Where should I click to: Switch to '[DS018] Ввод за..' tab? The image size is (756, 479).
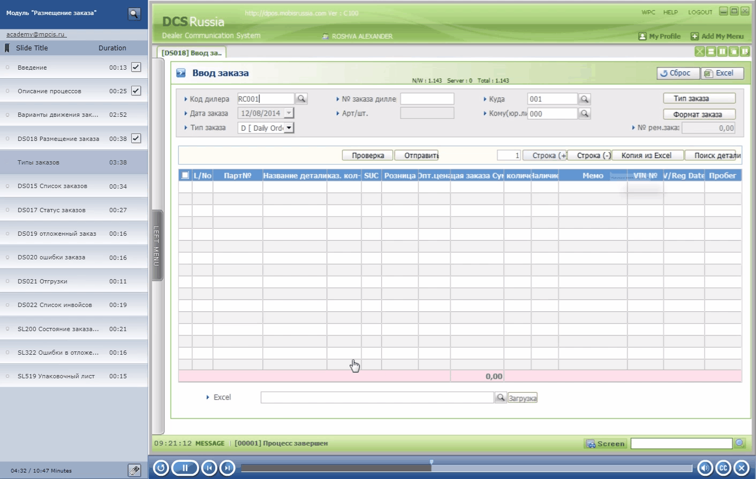(x=191, y=53)
